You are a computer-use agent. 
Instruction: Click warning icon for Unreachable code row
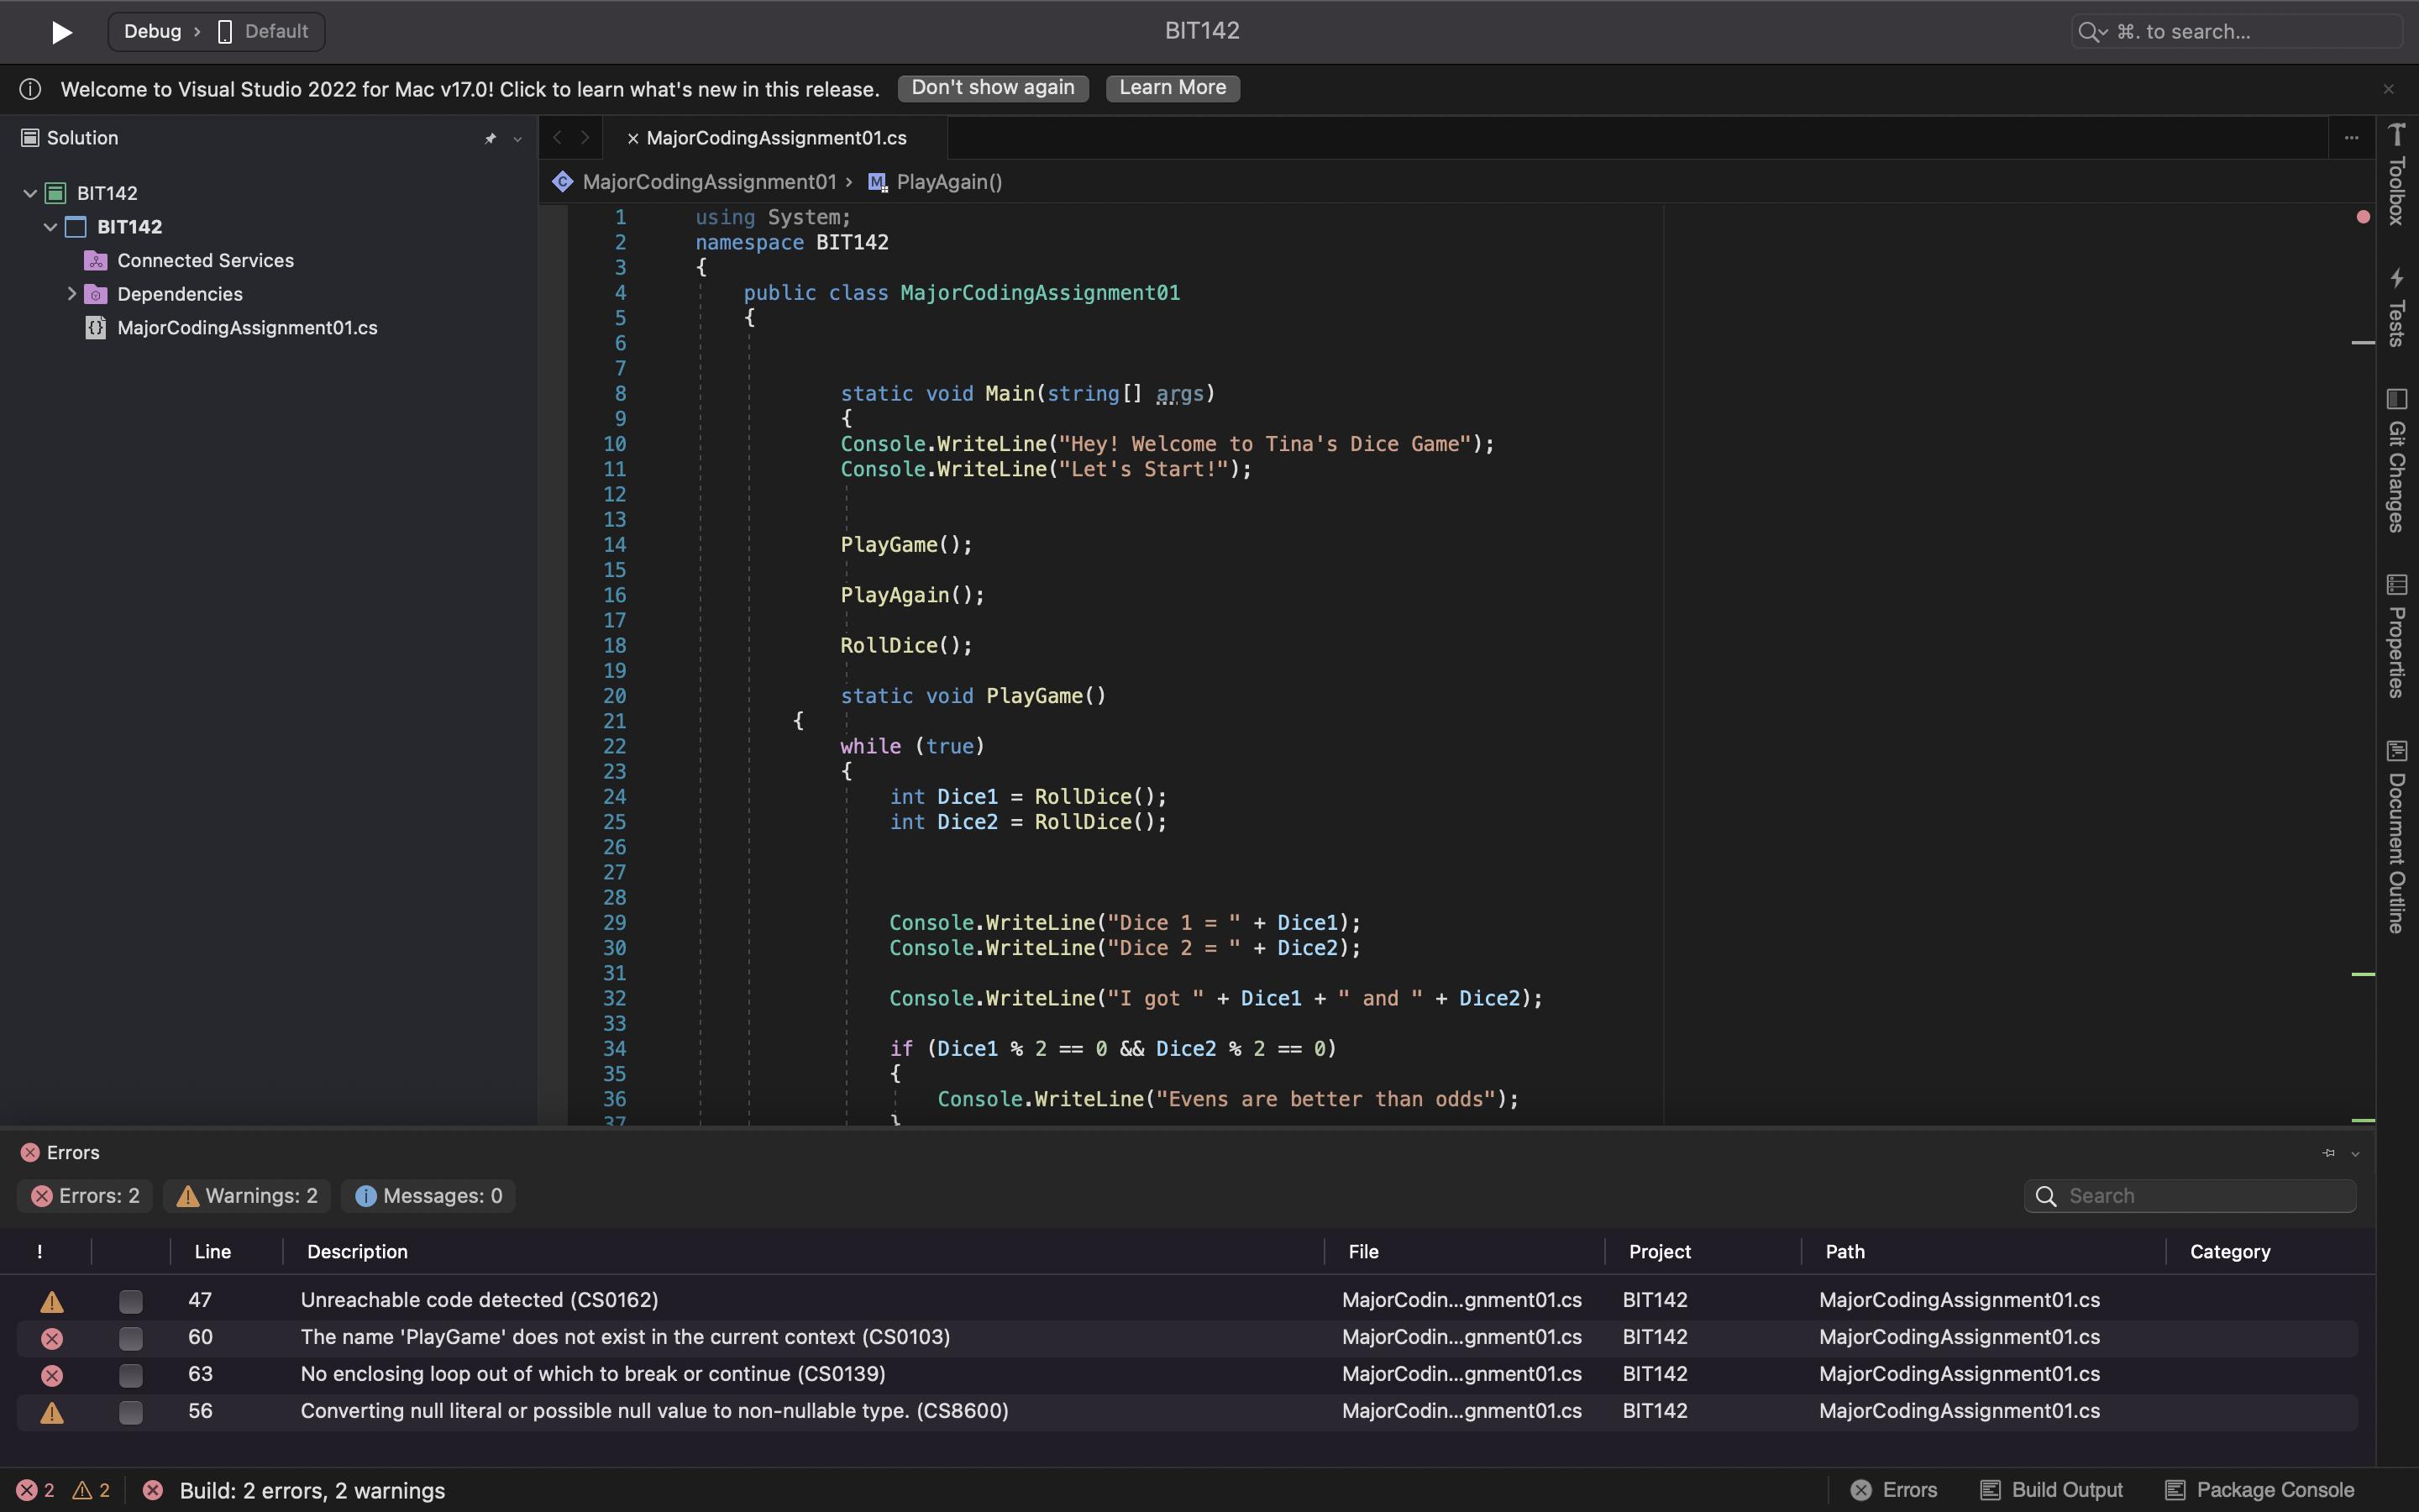coord(52,1301)
